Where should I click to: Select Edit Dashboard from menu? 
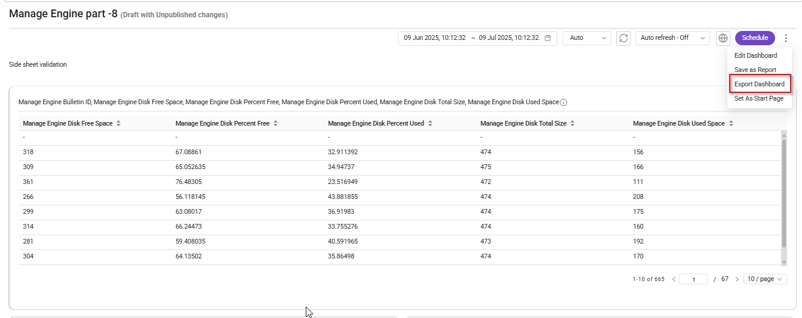tap(755, 55)
